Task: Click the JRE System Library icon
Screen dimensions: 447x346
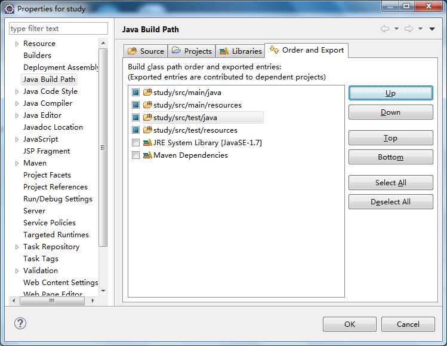Action: (147, 142)
